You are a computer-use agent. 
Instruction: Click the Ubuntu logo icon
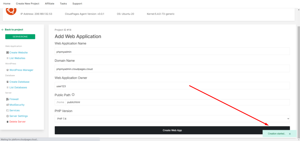(x=11, y=11)
